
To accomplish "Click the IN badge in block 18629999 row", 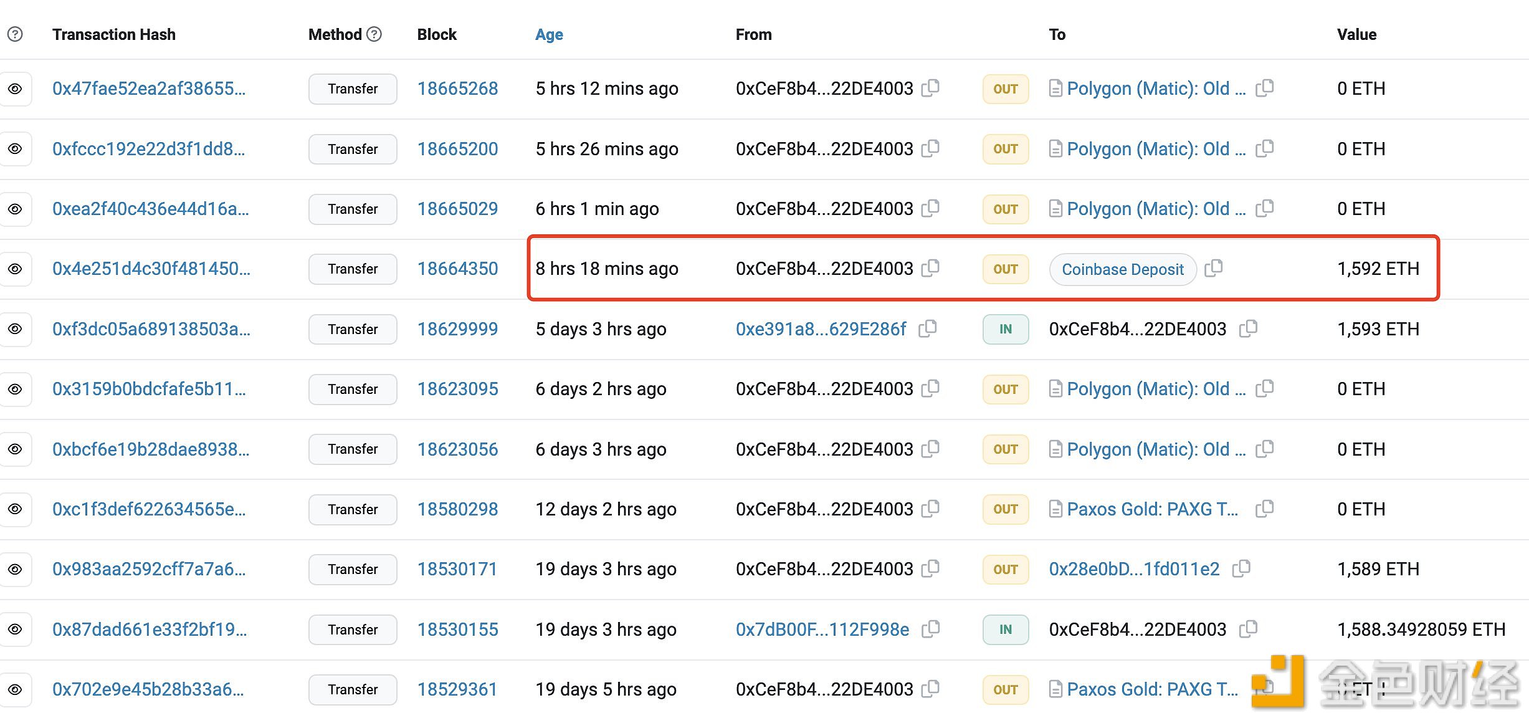I will (x=1006, y=329).
